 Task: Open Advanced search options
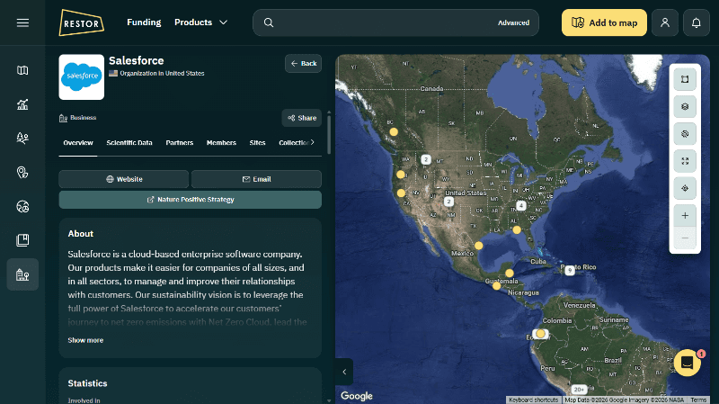tap(513, 22)
